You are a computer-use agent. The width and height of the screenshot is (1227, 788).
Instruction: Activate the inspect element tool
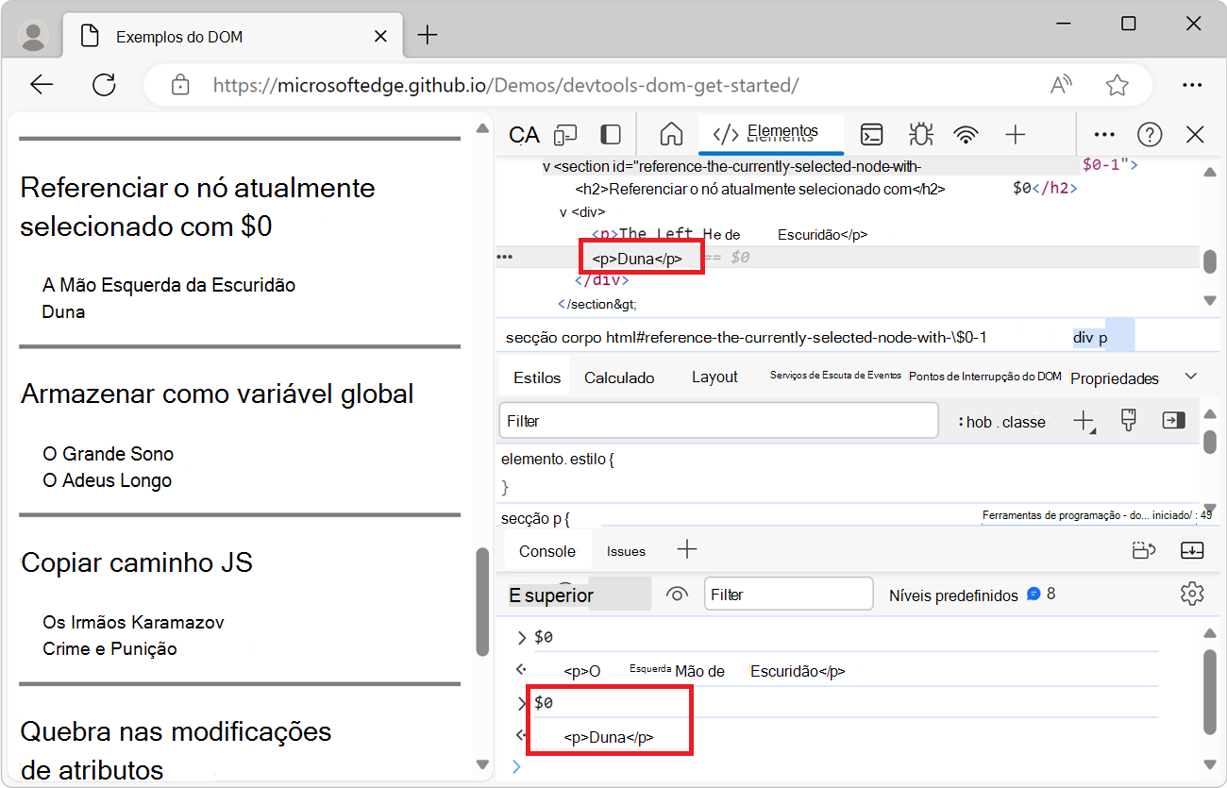[524, 135]
